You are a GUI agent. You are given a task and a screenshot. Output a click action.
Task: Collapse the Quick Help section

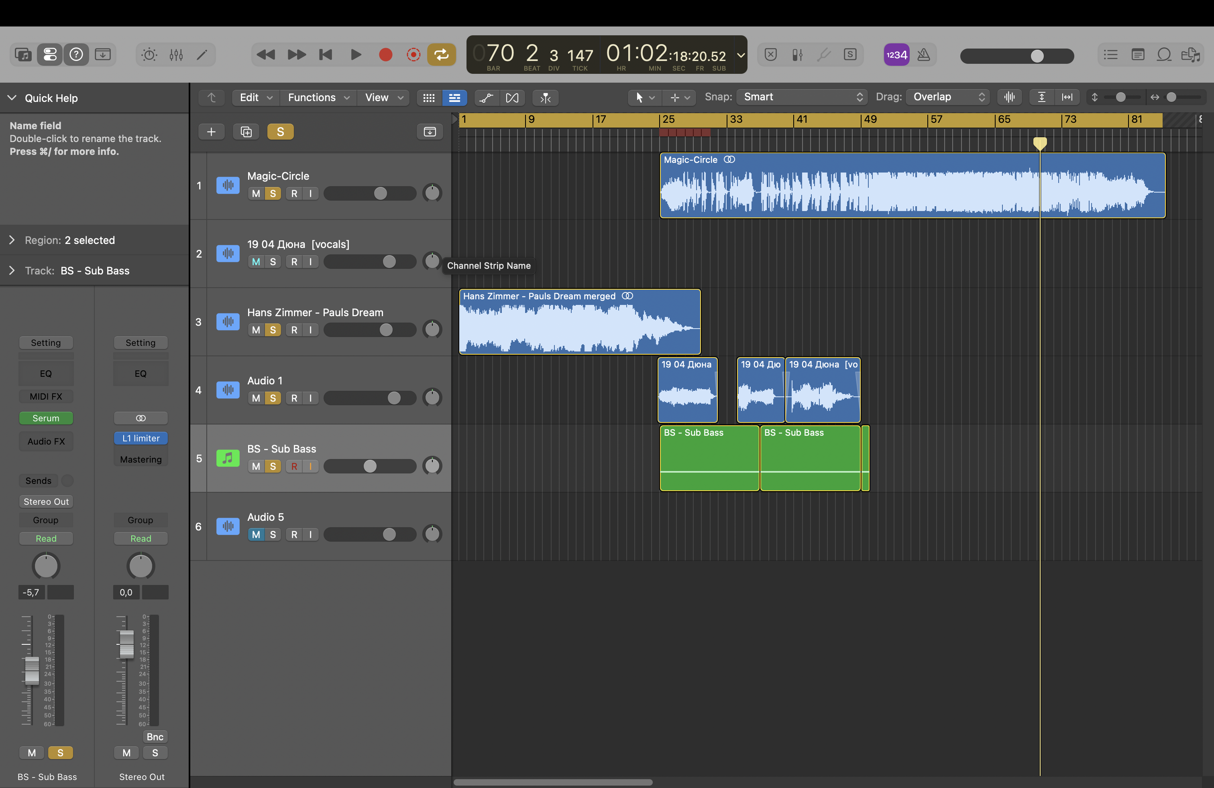(x=12, y=98)
